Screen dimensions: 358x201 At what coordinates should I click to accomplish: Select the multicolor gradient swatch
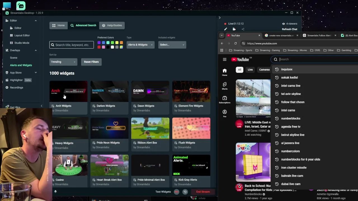click(121, 47)
